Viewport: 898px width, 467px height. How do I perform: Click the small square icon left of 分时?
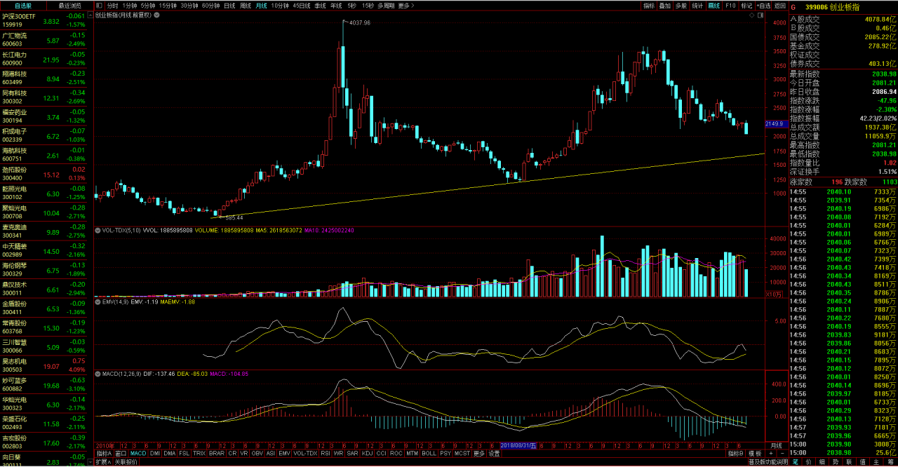[x=98, y=5]
